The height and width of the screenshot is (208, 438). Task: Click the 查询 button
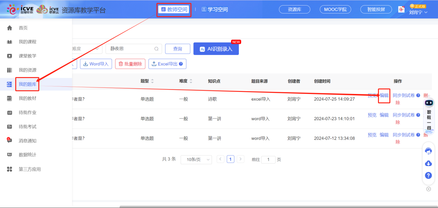[177, 49]
